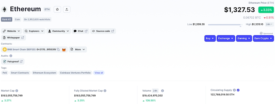Click contract address 0x2170...9f933f8
This screenshot has width=275, height=104.
[x=46, y=50]
